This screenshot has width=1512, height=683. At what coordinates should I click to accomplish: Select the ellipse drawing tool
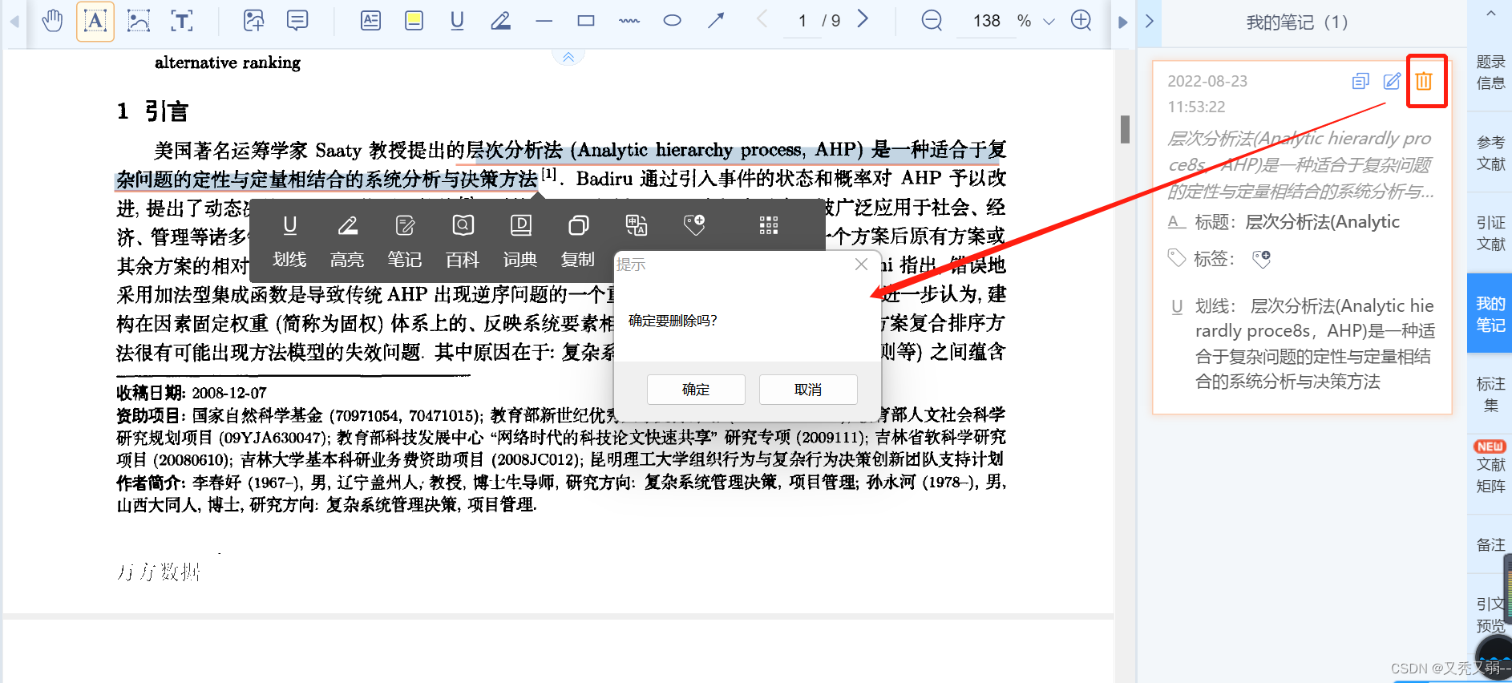click(673, 21)
